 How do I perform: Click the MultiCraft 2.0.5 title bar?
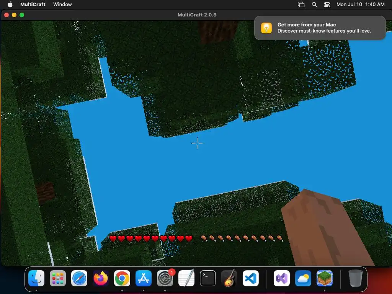pyautogui.click(x=197, y=15)
